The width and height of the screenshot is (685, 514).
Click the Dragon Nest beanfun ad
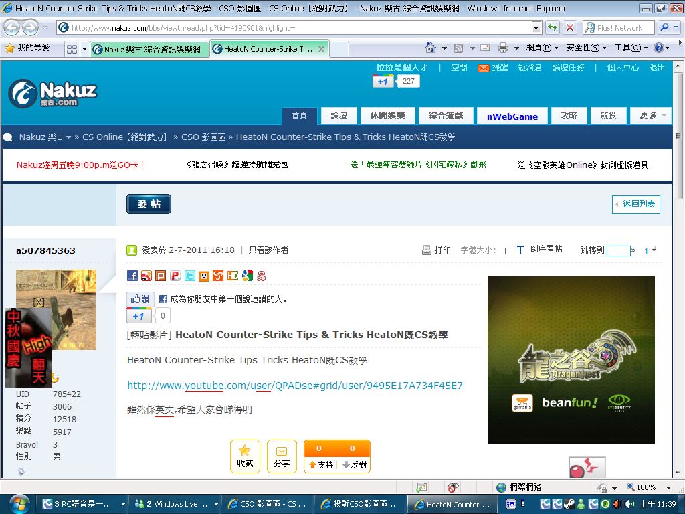571,359
